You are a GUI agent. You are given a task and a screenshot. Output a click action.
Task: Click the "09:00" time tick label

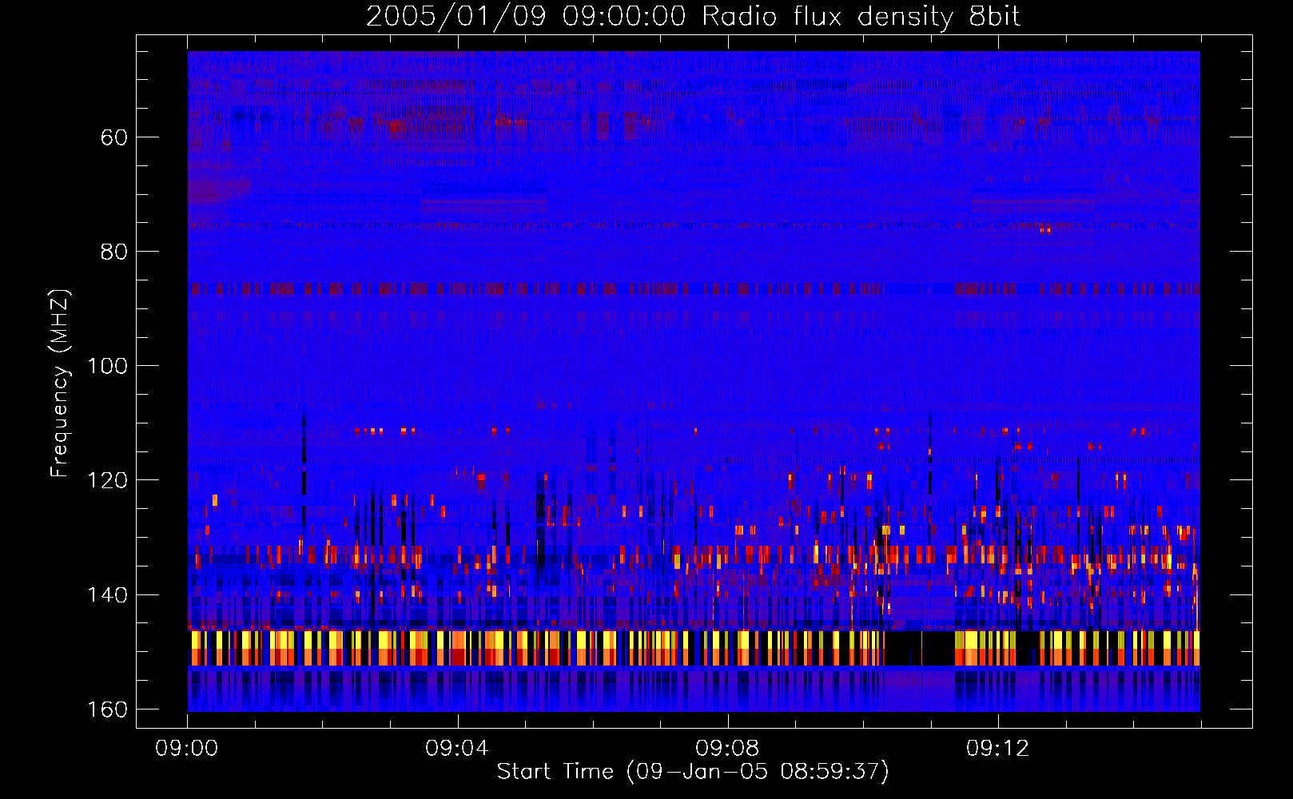click(187, 749)
